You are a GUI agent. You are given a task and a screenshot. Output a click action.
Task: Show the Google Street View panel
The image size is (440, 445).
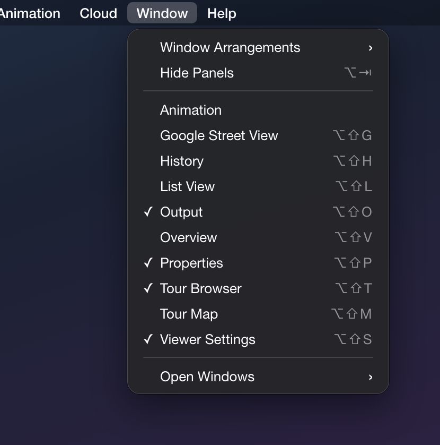(x=258, y=135)
